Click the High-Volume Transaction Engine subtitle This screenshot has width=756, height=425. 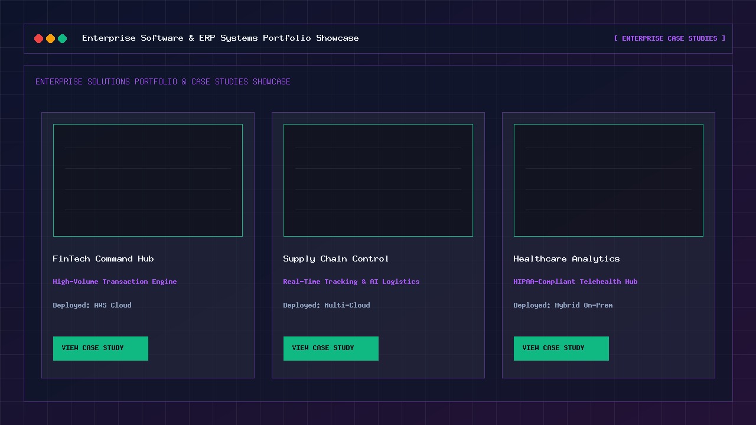[x=115, y=282]
